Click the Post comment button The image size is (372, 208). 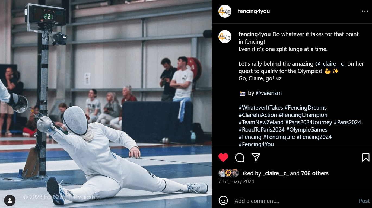point(364,201)
